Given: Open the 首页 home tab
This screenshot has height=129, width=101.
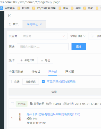Looking at the screenshot, I should 13,24.
